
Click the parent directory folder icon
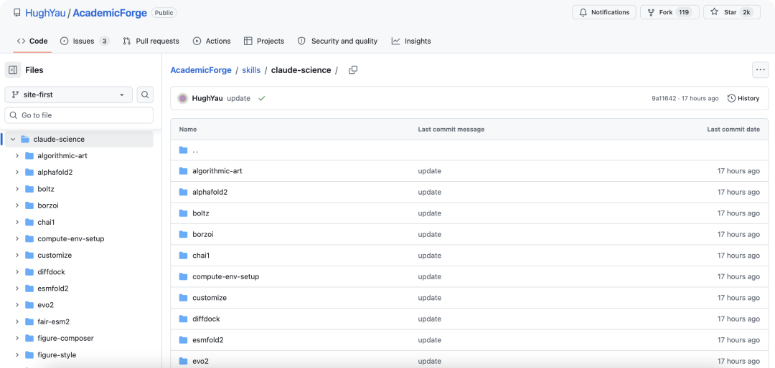pyautogui.click(x=184, y=150)
